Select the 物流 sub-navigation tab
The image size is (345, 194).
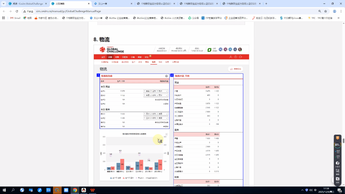click(154, 62)
